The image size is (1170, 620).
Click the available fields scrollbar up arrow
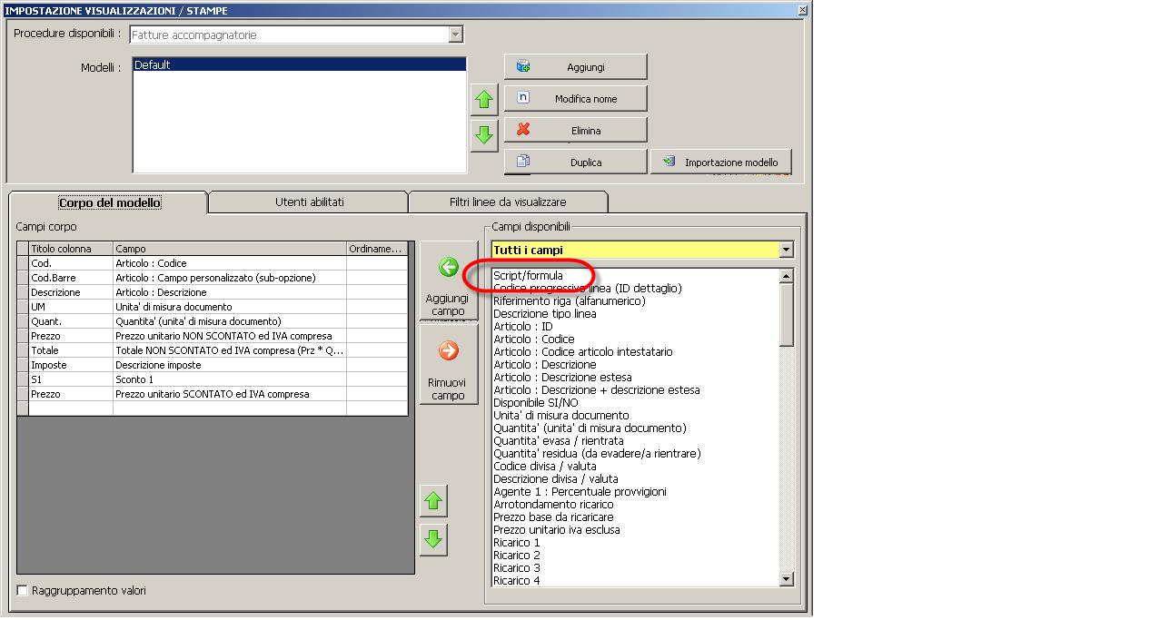(787, 276)
